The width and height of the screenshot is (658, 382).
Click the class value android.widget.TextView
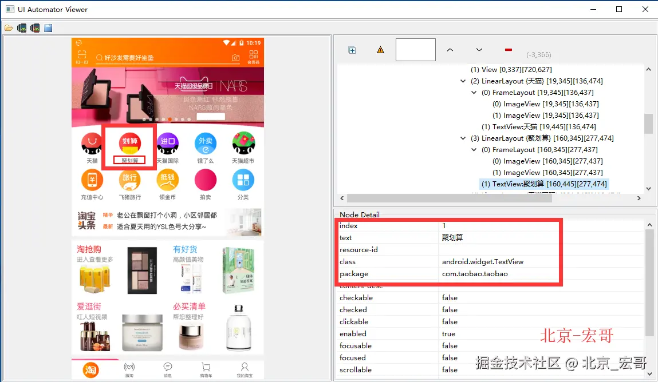coord(483,262)
